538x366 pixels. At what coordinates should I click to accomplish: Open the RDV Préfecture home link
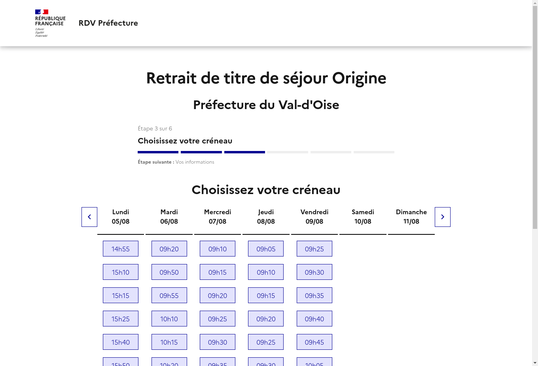click(x=108, y=23)
